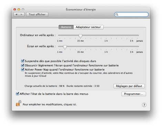Click the 'Écran en veille après :' label

[x=41, y=46]
